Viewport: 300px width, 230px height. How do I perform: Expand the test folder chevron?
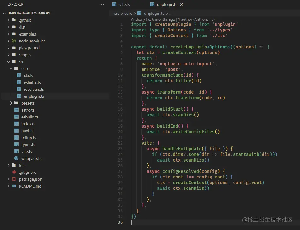coord(8,165)
